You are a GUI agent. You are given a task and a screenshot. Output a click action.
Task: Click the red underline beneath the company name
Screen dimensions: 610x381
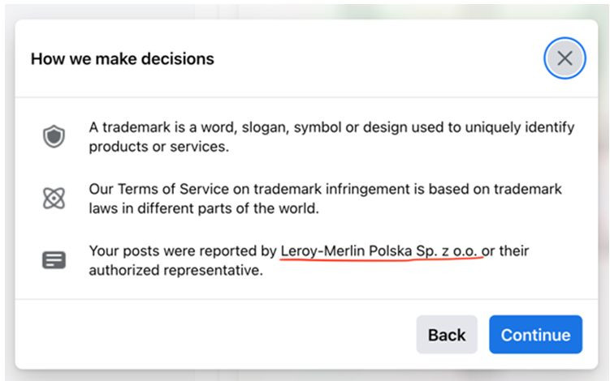(380, 261)
